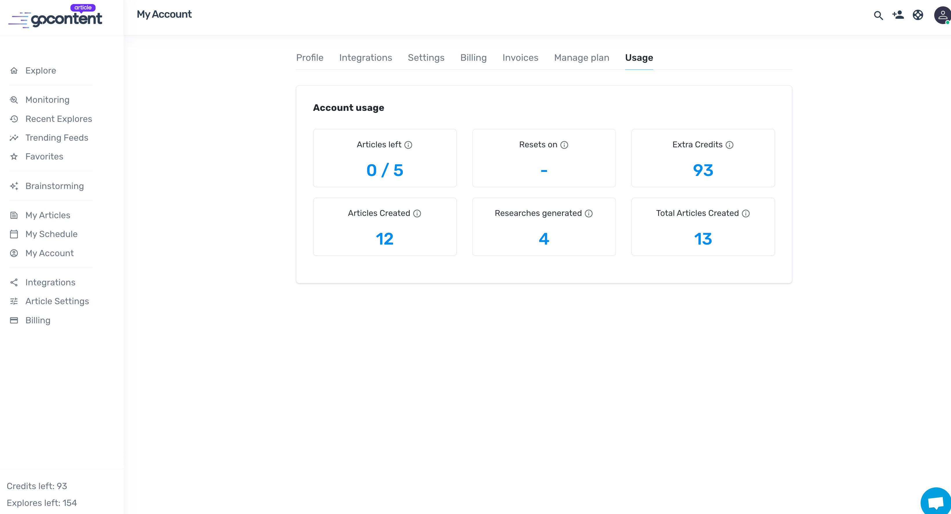Select the Invoices tab
The image size is (951, 514).
click(520, 58)
